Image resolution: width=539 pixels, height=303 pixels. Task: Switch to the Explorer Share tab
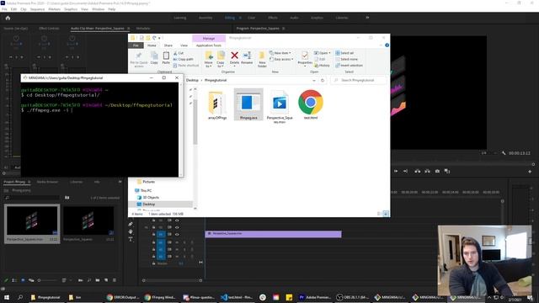pos(168,45)
